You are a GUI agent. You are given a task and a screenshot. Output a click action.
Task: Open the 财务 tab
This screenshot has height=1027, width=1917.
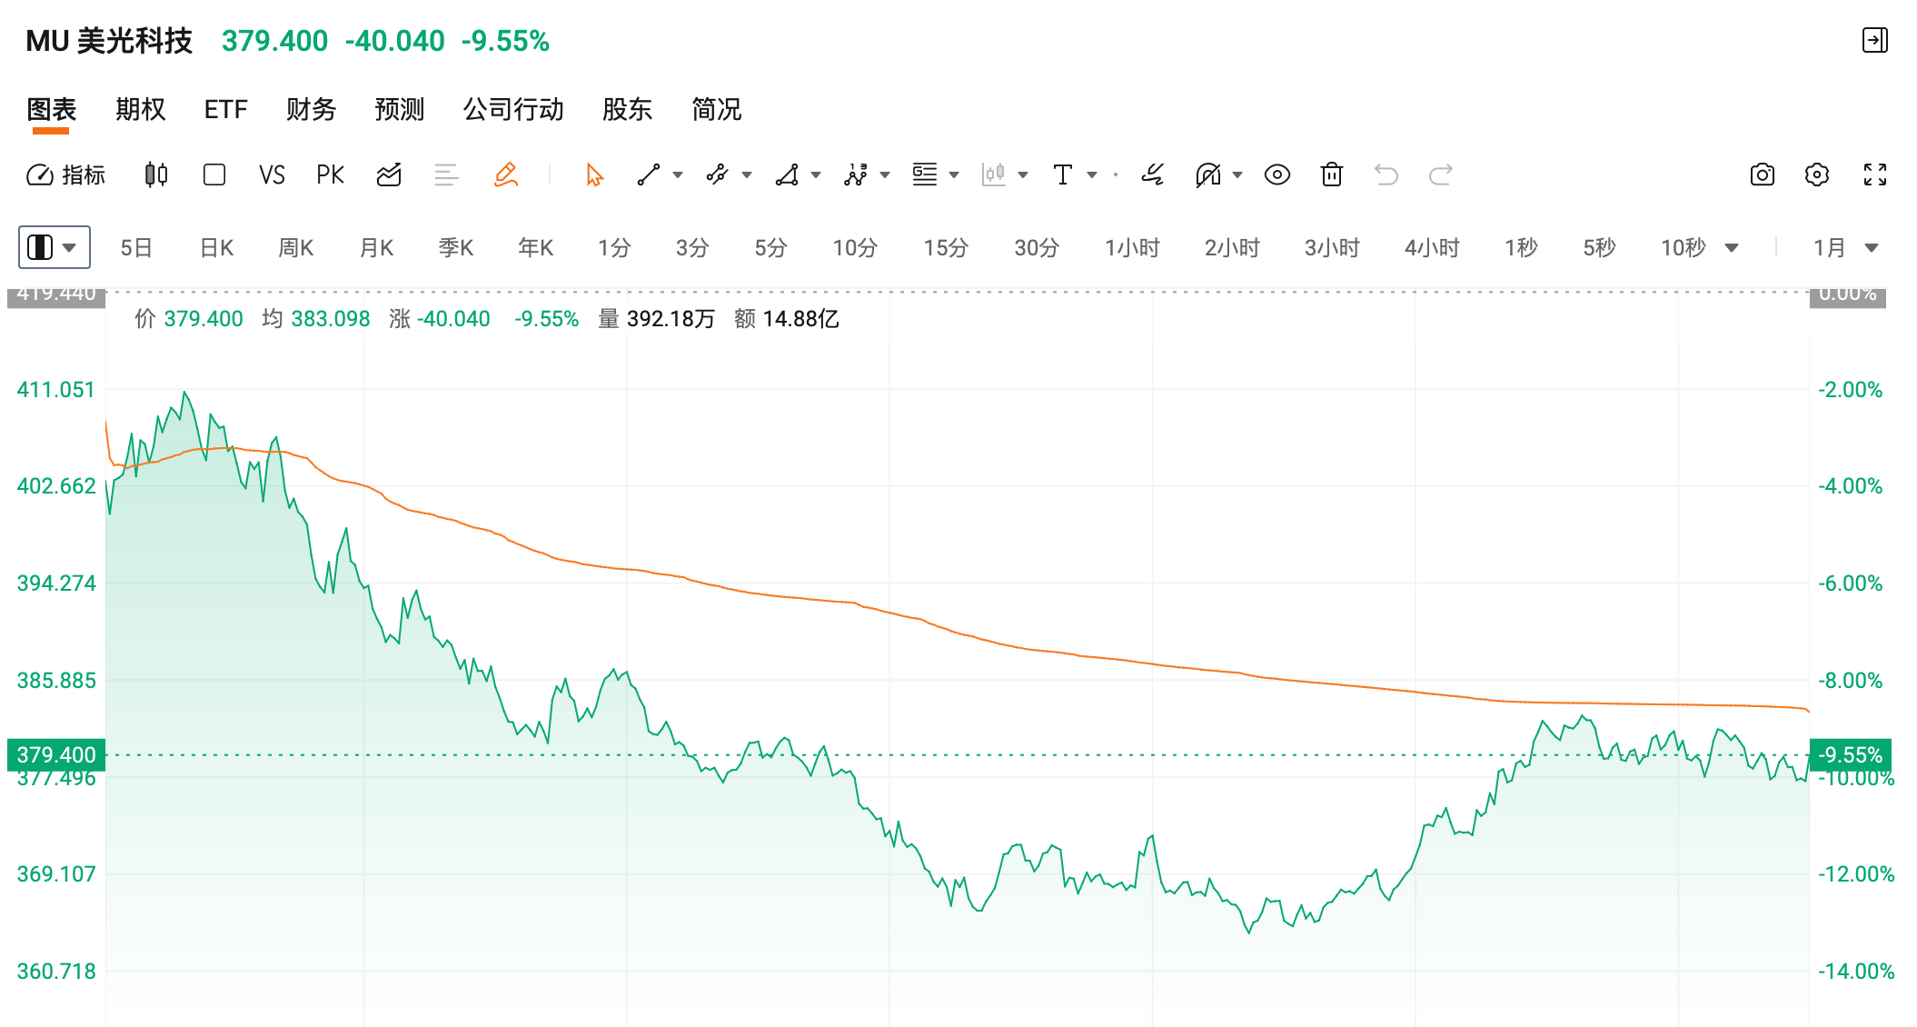click(311, 109)
